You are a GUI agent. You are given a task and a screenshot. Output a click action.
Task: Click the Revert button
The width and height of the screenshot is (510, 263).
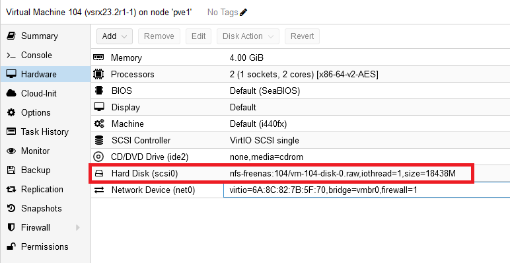coord(302,36)
